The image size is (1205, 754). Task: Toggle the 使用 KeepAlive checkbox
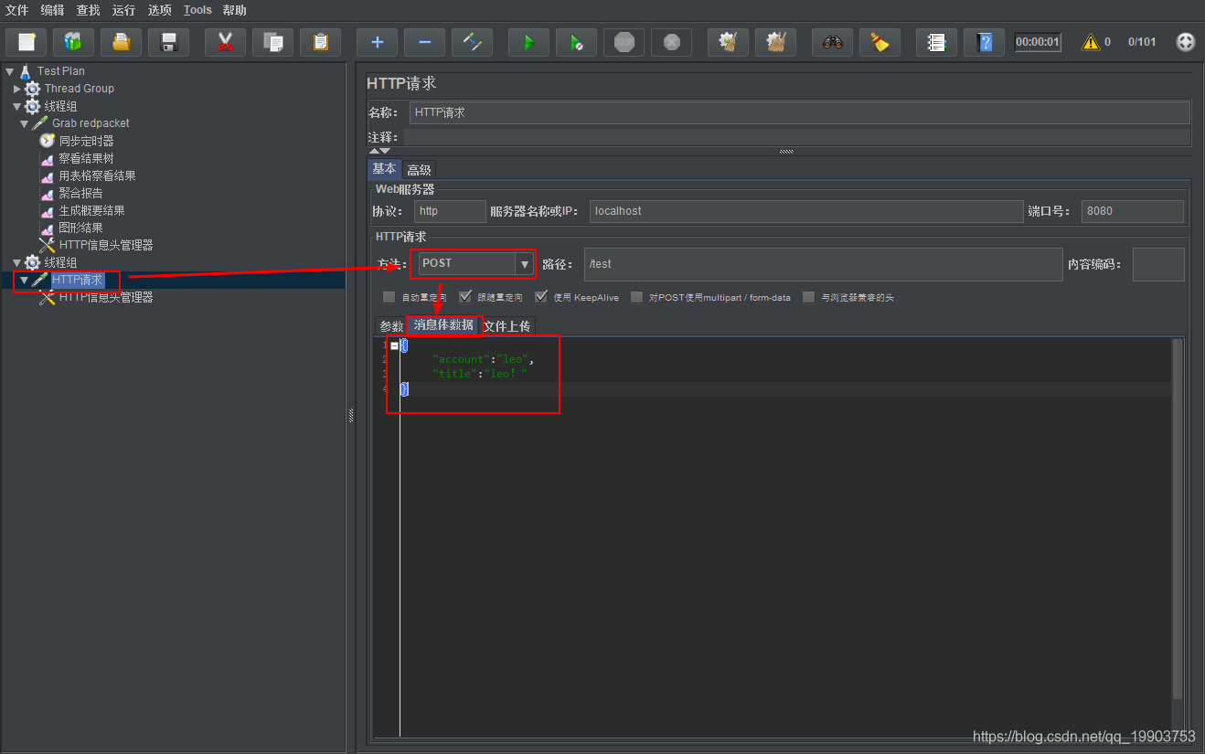(541, 297)
